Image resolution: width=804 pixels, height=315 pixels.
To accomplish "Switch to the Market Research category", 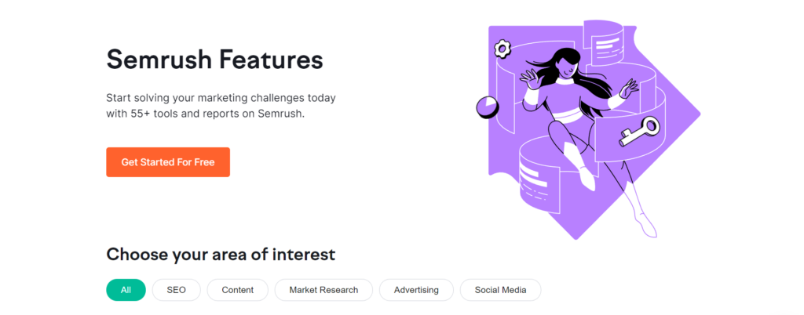I will pyautogui.click(x=323, y=290).
